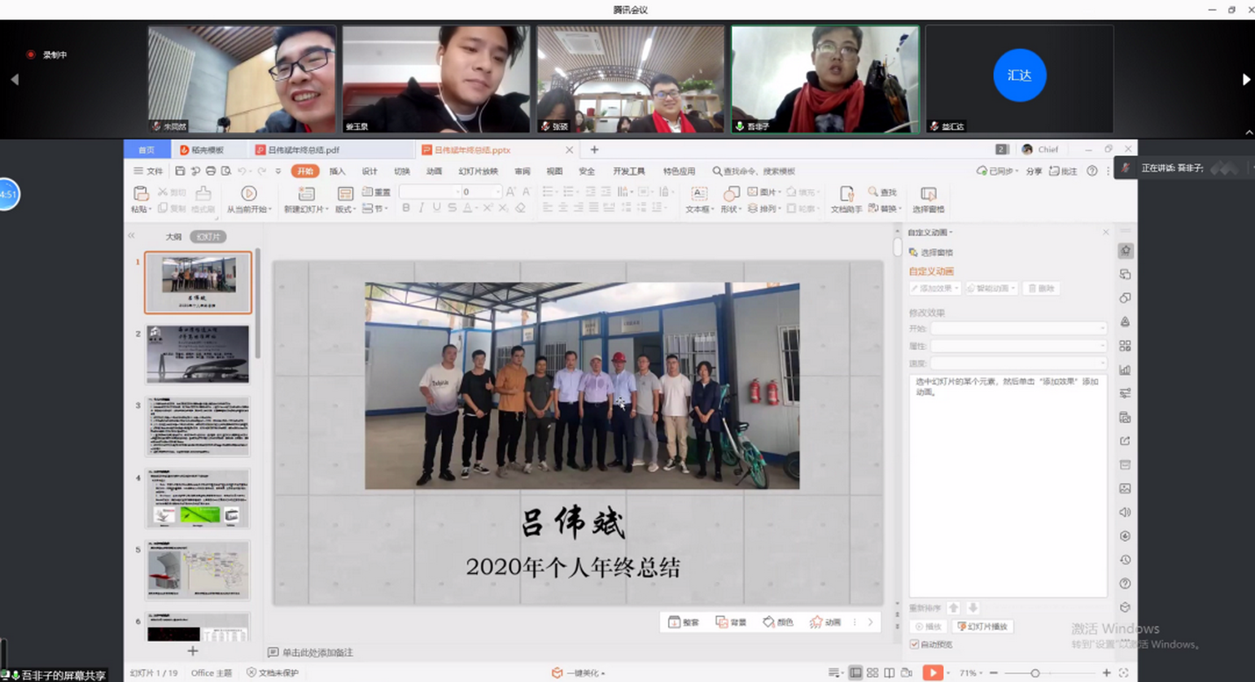
Task: Expand the Section (节) dropdown
Action: [386, 209]
